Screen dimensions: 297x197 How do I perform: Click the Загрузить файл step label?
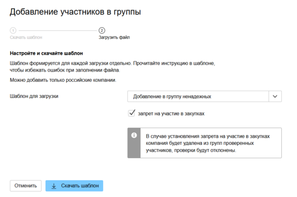pyautogui.click(x=114, y=37)
